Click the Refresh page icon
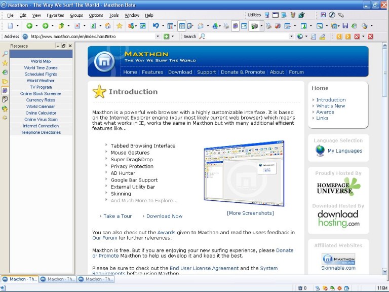This screenshot has width=389, height=292. coord(93,25)
